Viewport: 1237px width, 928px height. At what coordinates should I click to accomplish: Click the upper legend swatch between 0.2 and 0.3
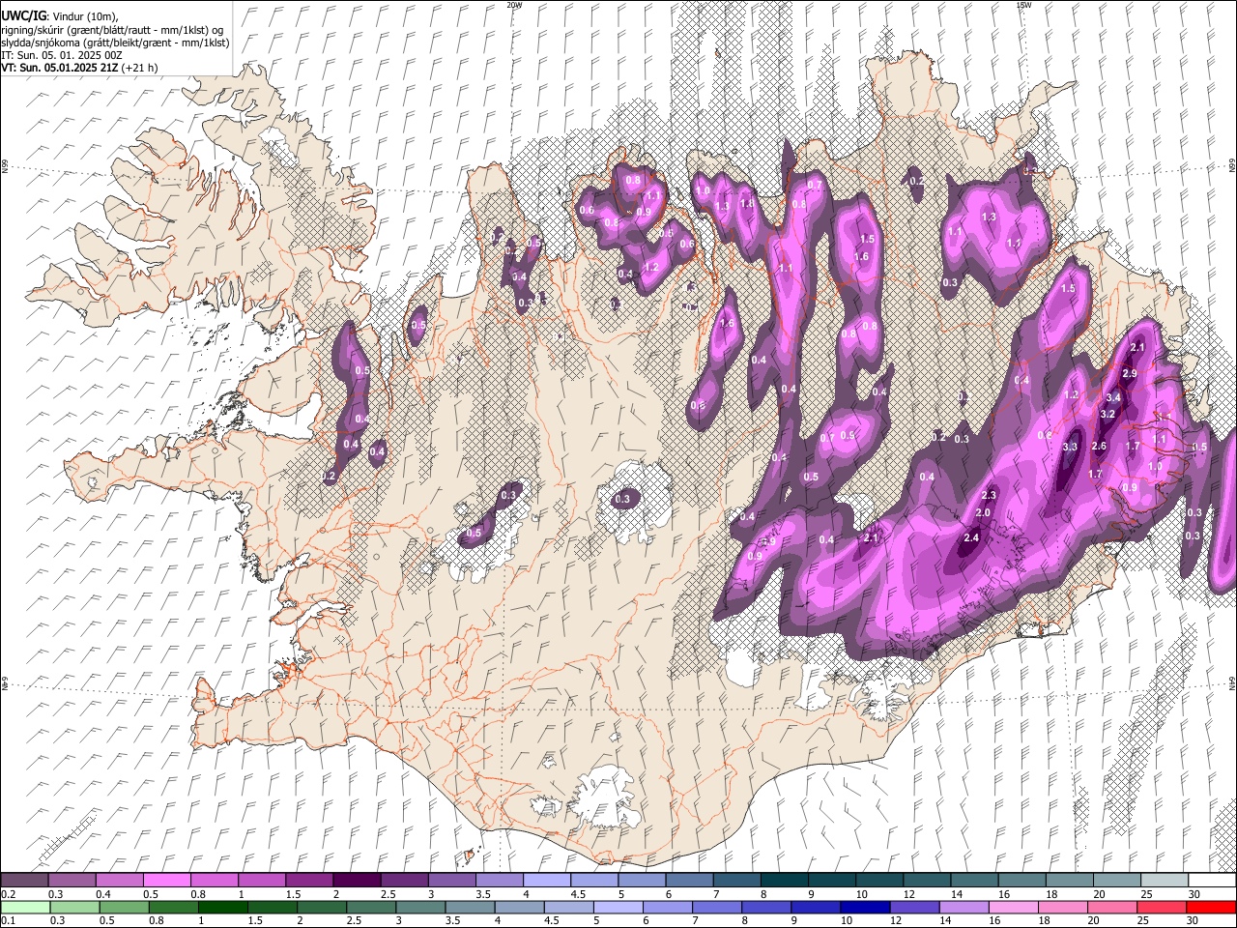24,880
